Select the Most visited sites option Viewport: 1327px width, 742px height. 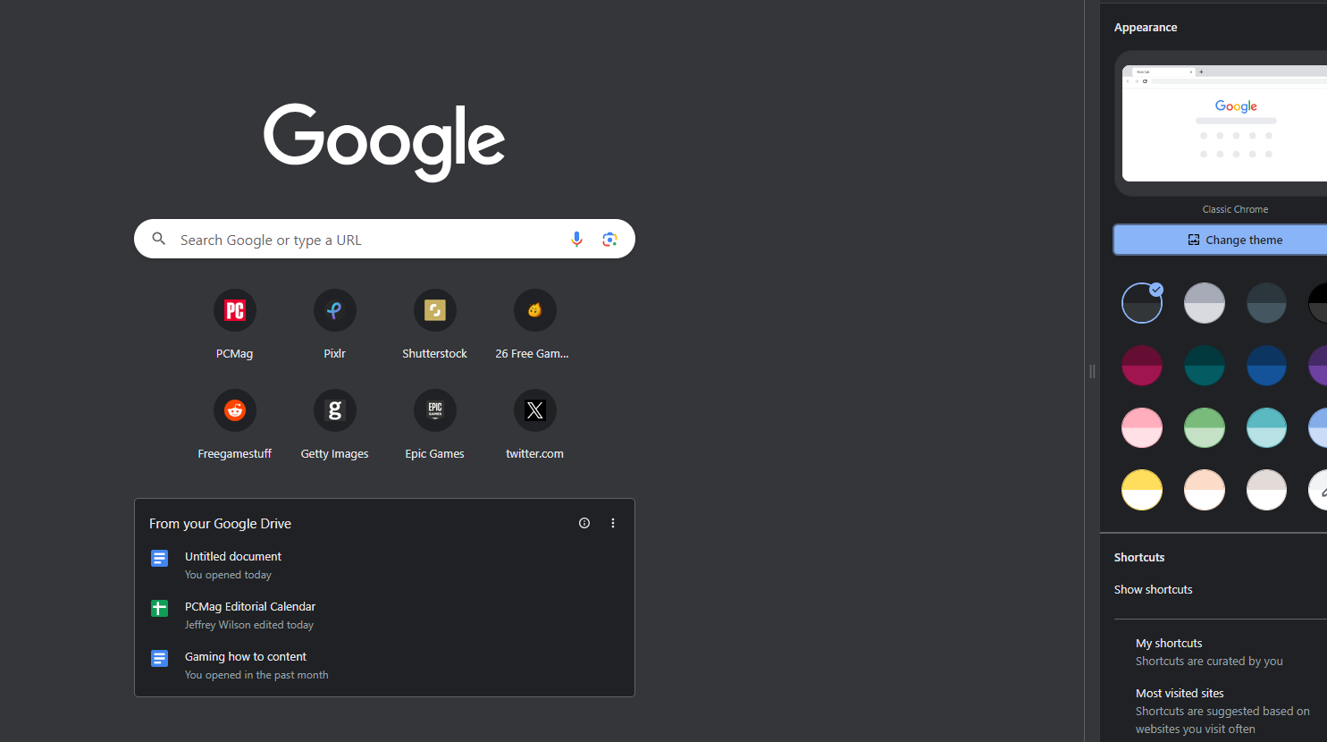tap(1180, 694)
